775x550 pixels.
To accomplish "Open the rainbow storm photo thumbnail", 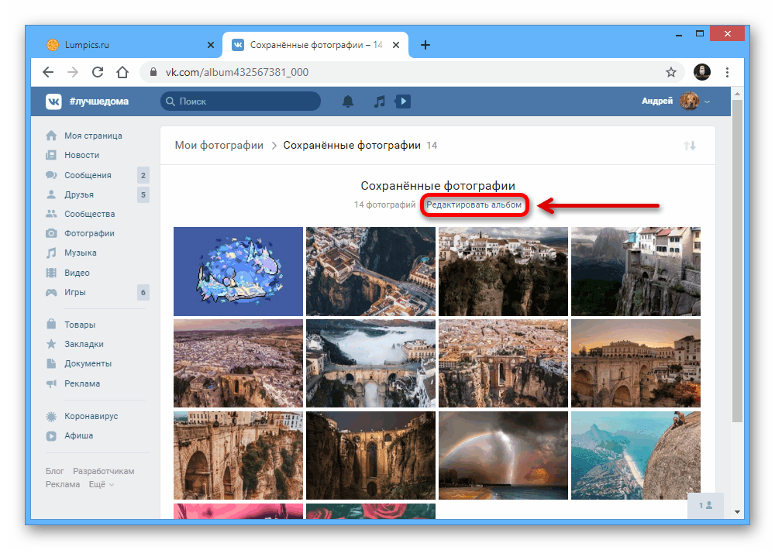I will [x=503, y=455].
